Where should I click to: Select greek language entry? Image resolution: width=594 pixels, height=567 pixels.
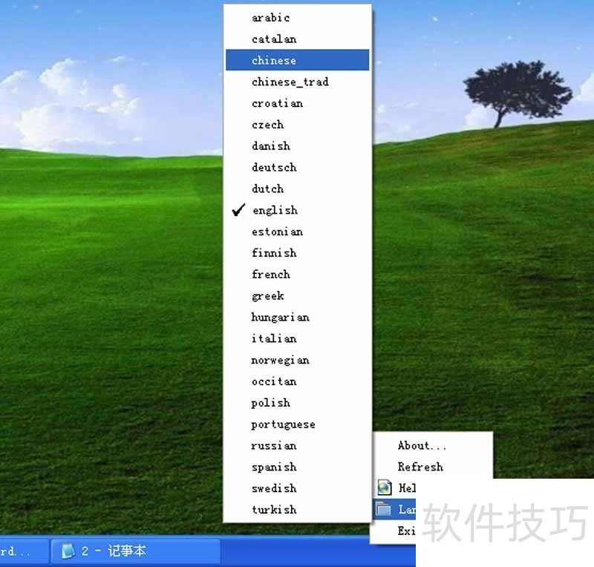pyautogui.click(x=298, y=295)
